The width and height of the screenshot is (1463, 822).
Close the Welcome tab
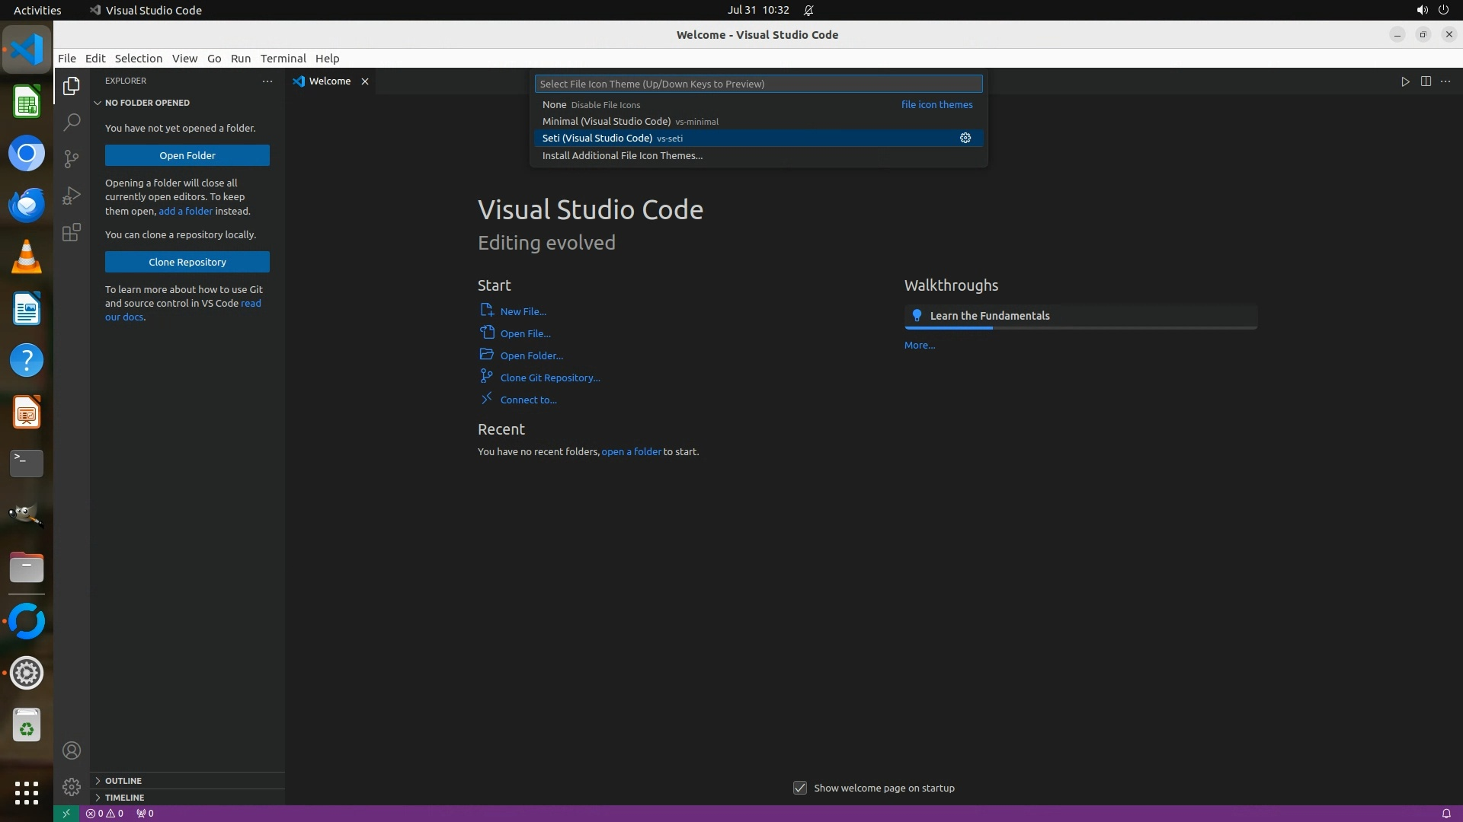pos(365,81)
